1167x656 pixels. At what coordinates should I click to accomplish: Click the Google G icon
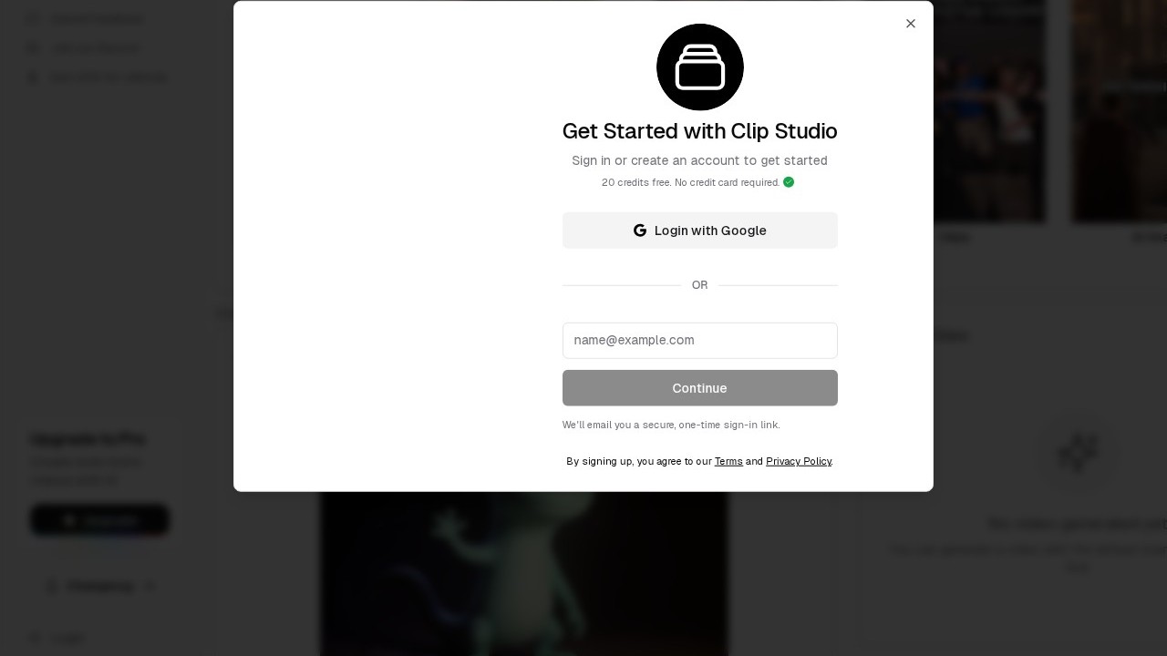640,231
